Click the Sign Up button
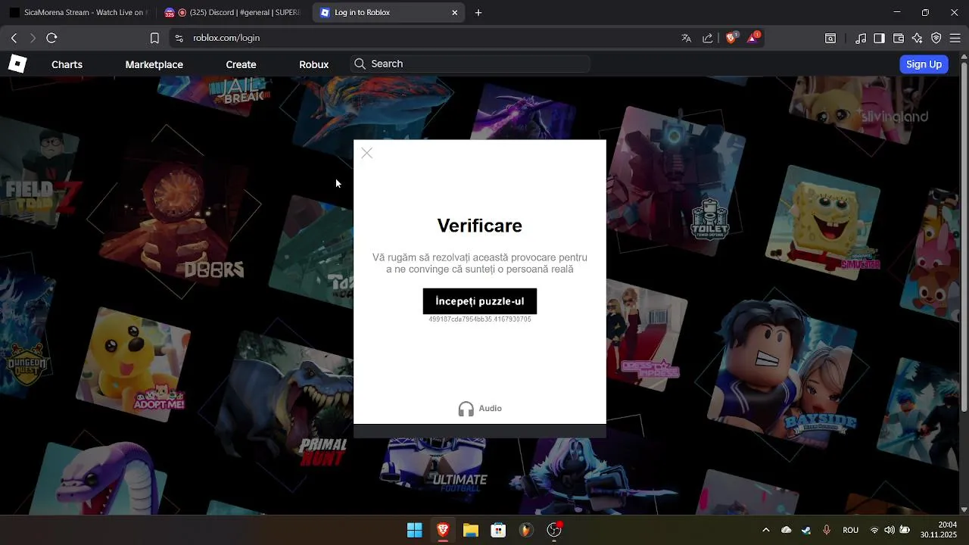 (x=924, y=64)
